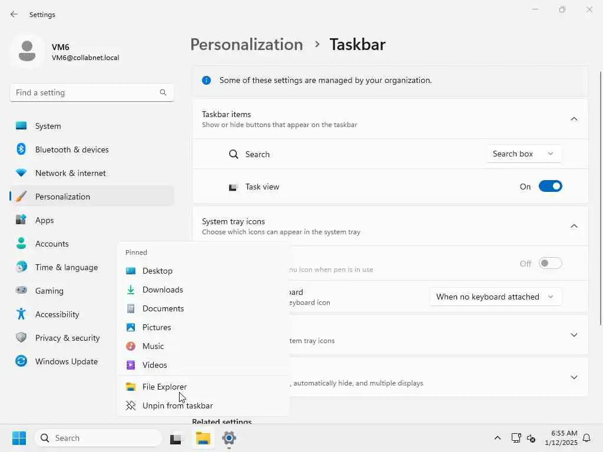Collapse the Taskbar items section
The height and width of the screenshot is (452, 603).
574,119
